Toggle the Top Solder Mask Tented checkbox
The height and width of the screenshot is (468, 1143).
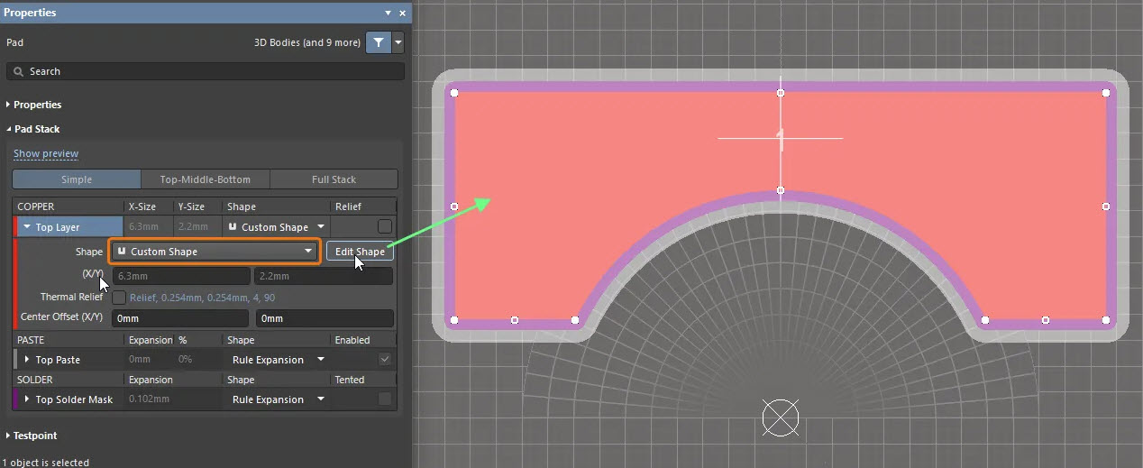(385, 399)
